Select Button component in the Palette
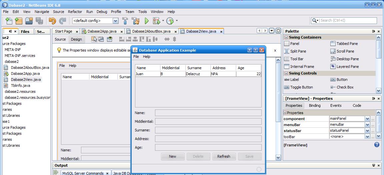The width and height of the screenshot is (384, 175). tap(339, 80)
